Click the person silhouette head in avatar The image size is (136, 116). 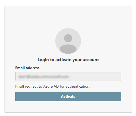point(68,38)
